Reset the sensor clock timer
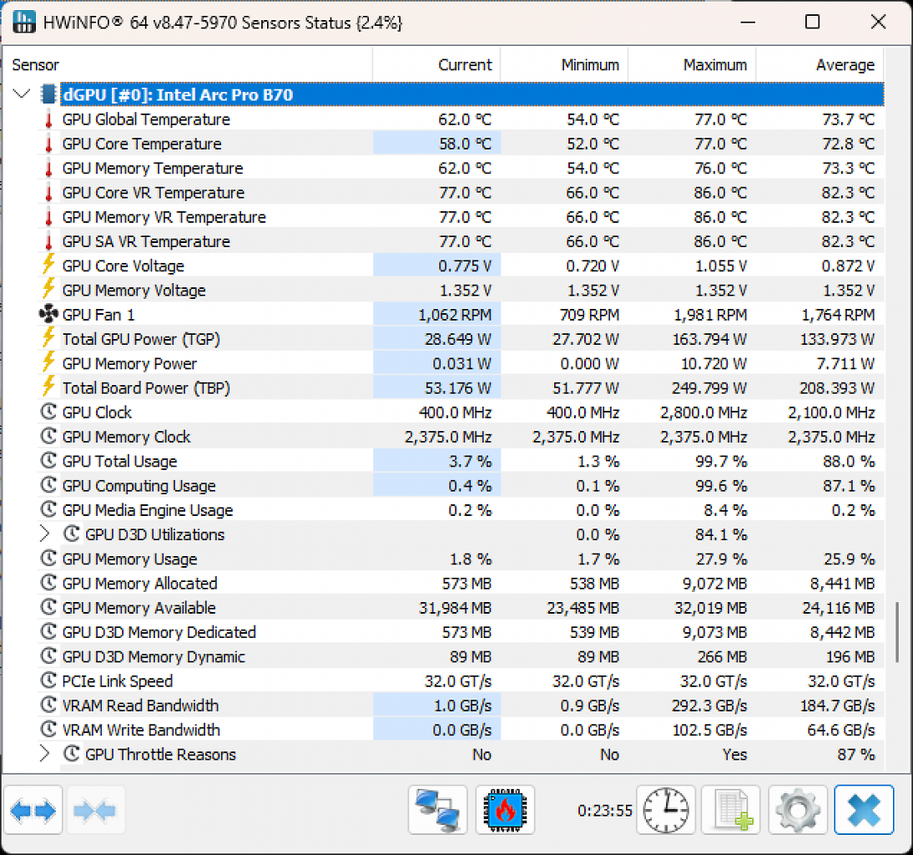Screen dimensions: 913x855 (x=665, y=810)
